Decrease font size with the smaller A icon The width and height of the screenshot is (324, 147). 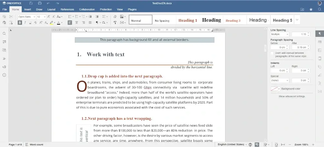[53, 17]
